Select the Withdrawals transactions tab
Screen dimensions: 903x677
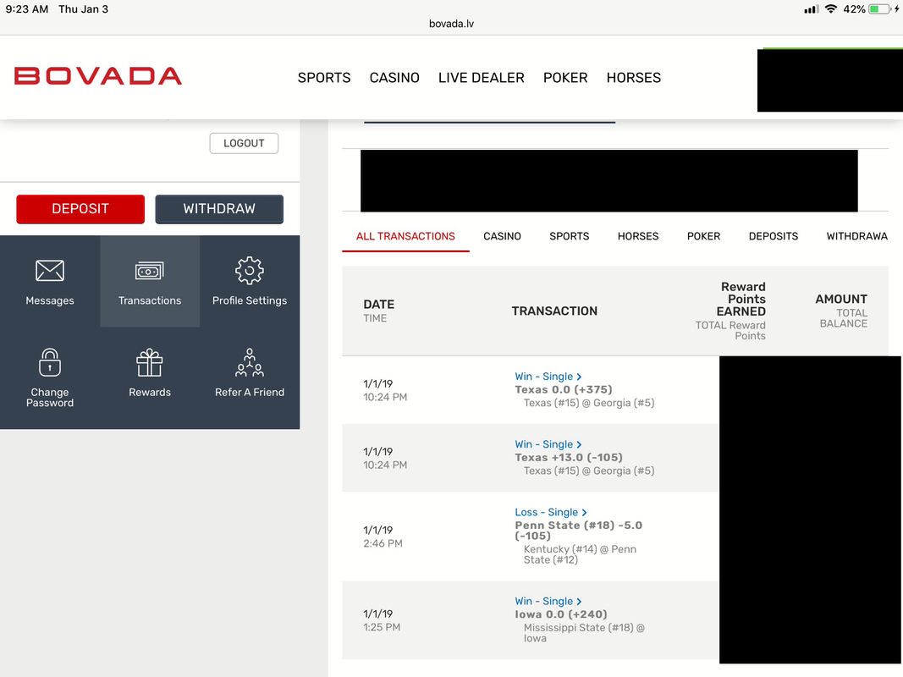[x=857, y=236]
